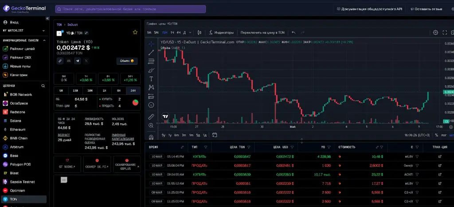Expand the MY WATCHLIST section
The height and width of the screenshot is (207, 454).
point(44,31)
